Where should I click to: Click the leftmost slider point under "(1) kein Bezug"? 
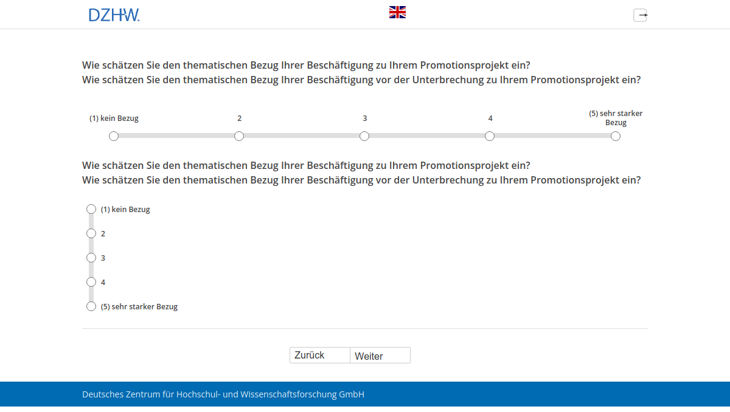(x=114, y=136)
